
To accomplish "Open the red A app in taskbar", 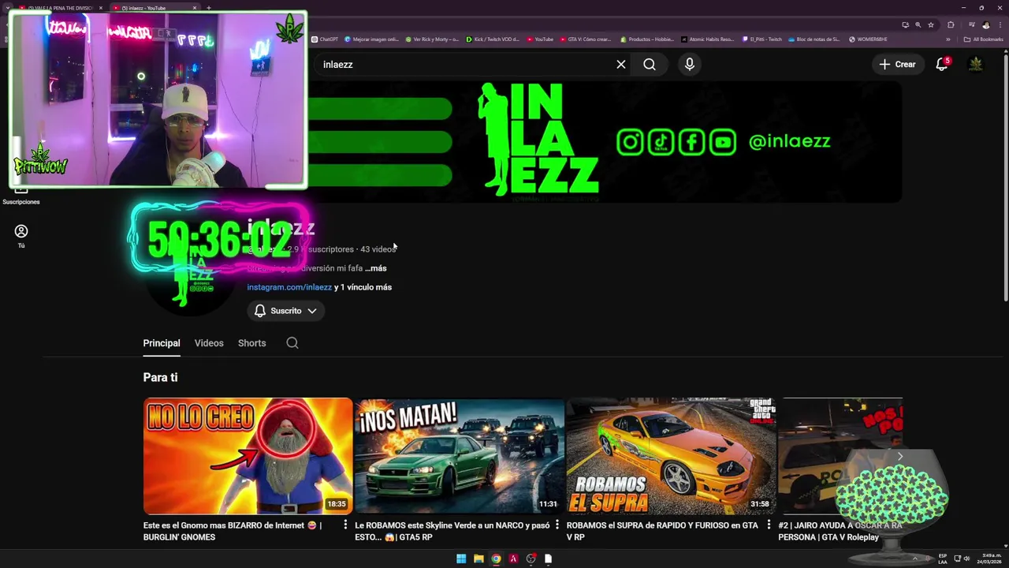I will 513,559.
